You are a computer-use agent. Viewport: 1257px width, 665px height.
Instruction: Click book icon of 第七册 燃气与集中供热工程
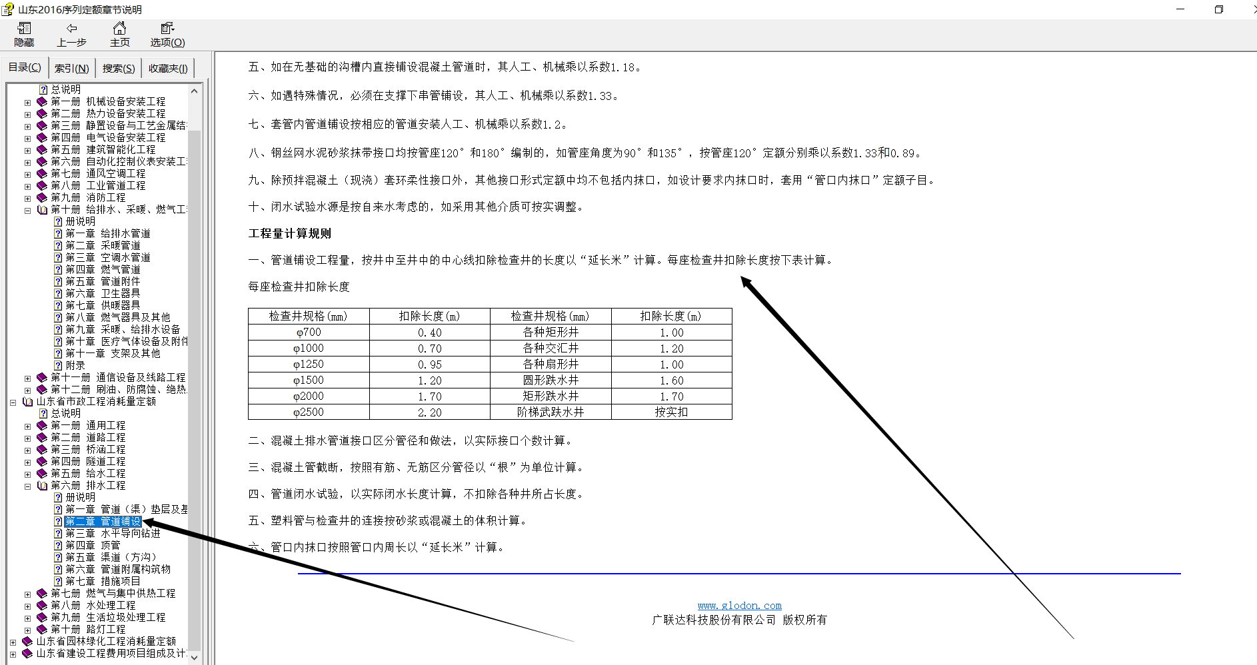[42, 594]
